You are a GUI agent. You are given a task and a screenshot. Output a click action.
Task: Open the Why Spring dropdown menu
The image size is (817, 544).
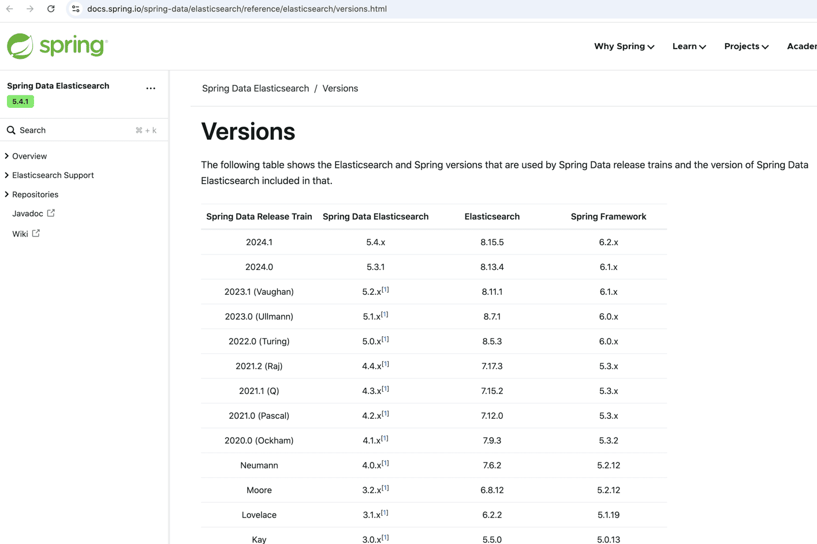click(624, 46)
